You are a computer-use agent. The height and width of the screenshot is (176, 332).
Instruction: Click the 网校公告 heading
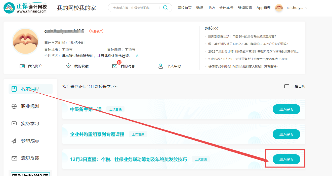pos(213,29)
